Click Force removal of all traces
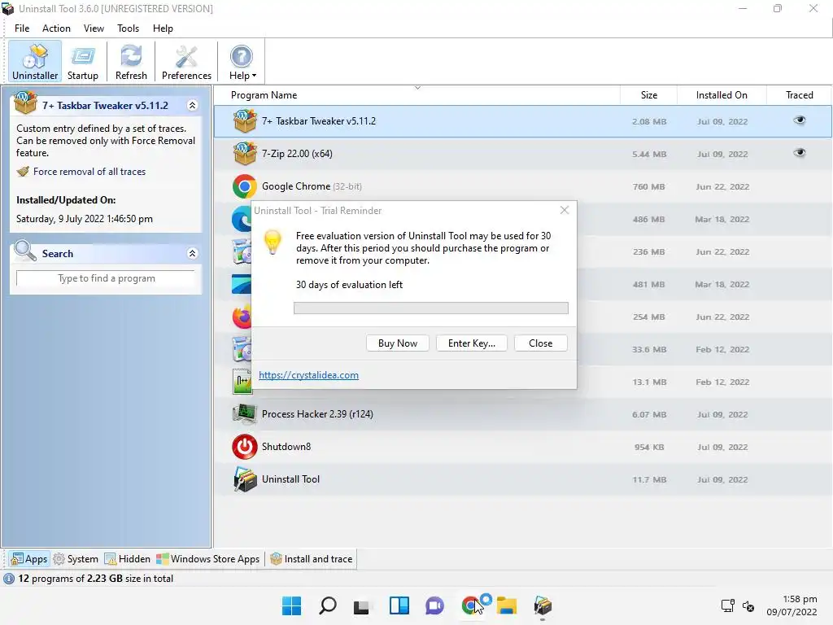 tap(89, 172)
